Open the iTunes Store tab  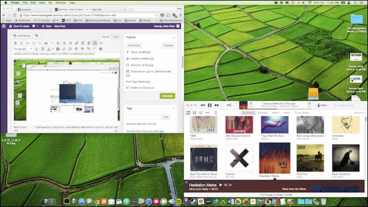[x=302, y=113]
